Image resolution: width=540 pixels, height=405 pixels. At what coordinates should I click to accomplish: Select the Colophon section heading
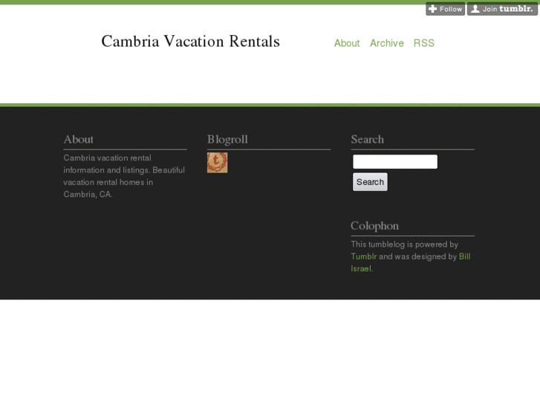(x=374, y=226)
